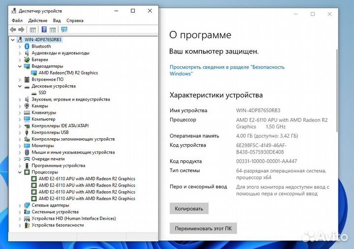This screenshot has width=354, height=249.
Task: Click the Клавиатуры keyboard icon
Action: click(27, 113)
